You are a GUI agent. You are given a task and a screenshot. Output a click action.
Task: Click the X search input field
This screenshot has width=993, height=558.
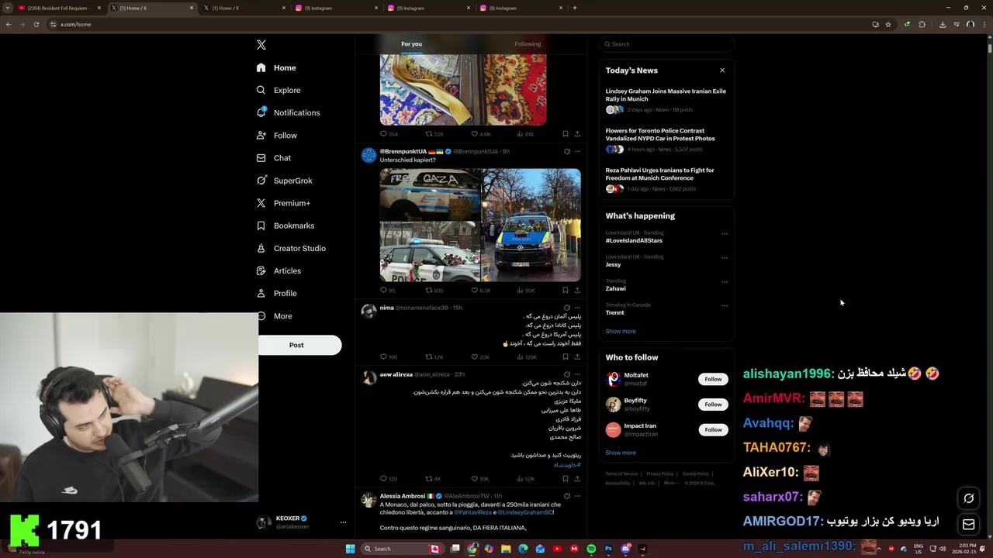pyautogui.click(x=666, y=44)
